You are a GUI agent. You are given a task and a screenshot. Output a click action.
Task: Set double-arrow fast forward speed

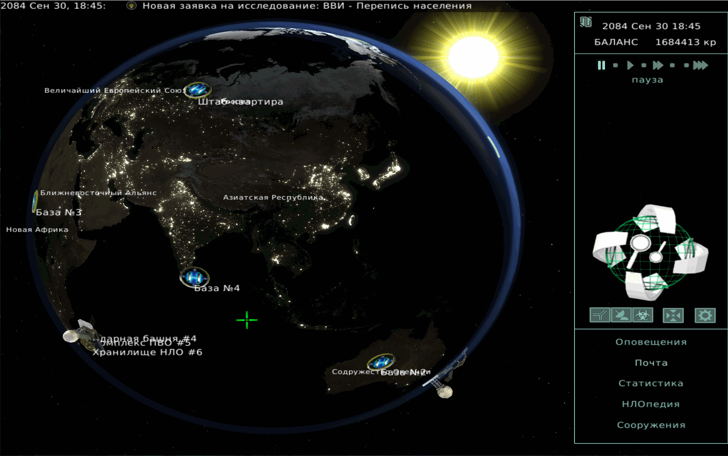coord(658,65)
